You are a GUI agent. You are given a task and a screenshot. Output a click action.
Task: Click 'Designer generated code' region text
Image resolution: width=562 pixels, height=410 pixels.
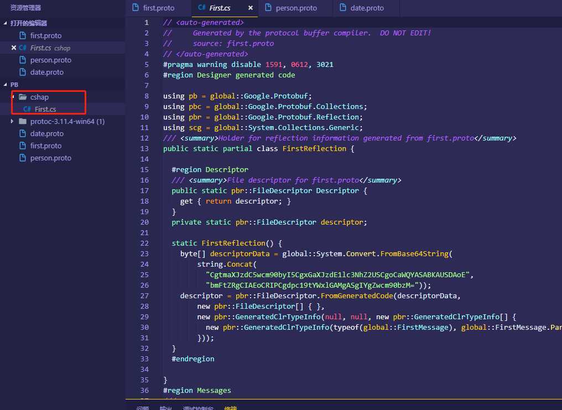246,75
